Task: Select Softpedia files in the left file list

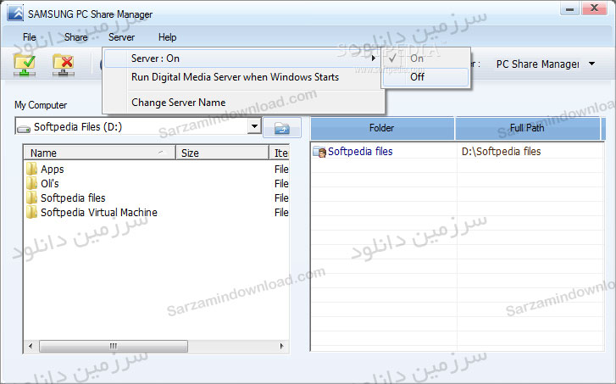Action: (x=157, y=198)
